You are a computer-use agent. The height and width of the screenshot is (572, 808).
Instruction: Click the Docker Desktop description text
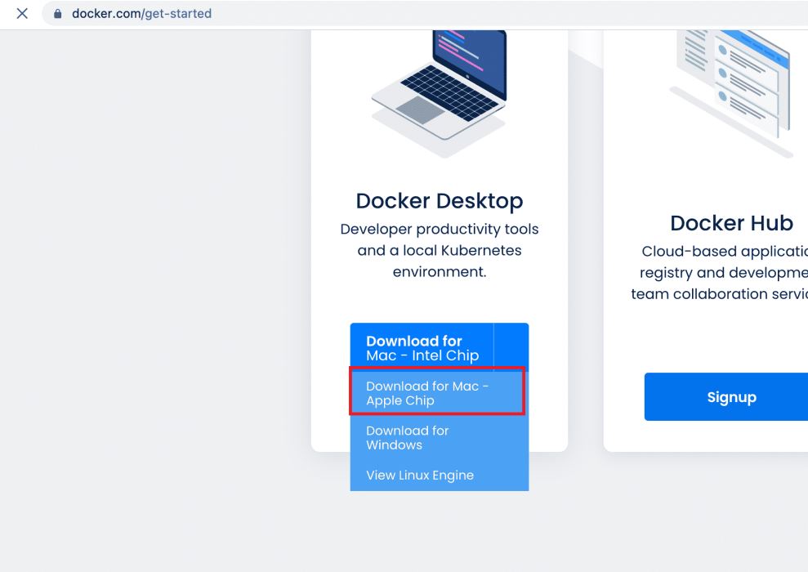point(440,250)
